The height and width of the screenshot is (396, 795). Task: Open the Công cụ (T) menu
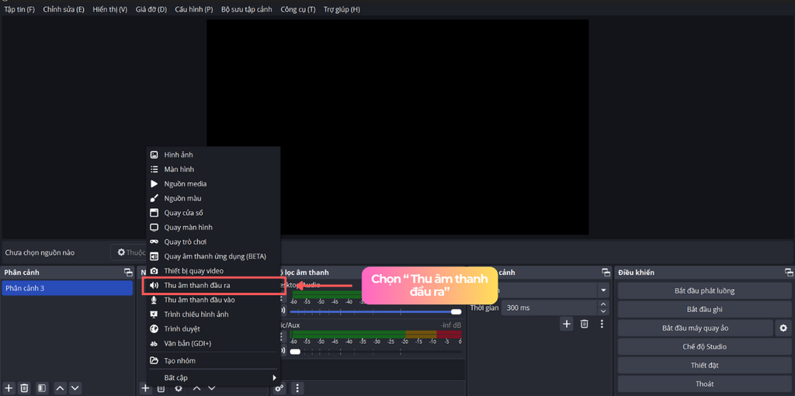click(x=297, y=9)
